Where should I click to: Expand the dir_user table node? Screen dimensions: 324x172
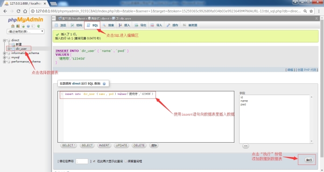click(x=9, y=48)
